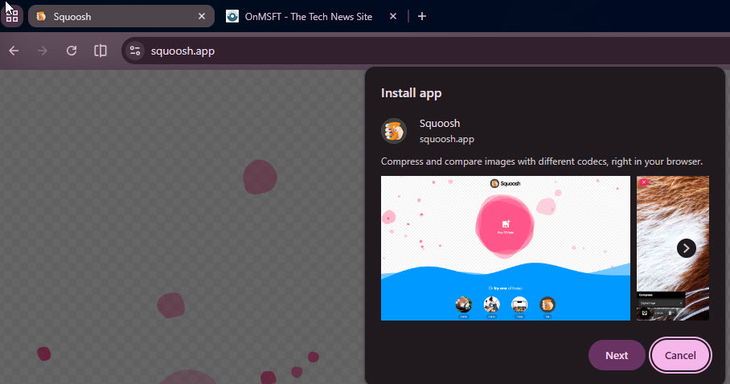Click the squoosh.app text under app name
730x384 pixels.
446,138
